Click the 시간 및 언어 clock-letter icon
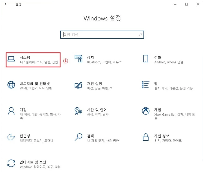204x173 pixels. pyautogui.click(x=78, y=111)
